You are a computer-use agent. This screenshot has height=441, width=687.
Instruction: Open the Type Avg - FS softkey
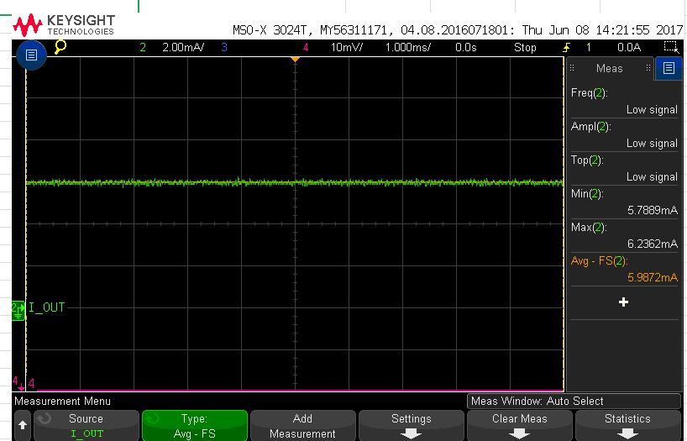coord(195,426)
